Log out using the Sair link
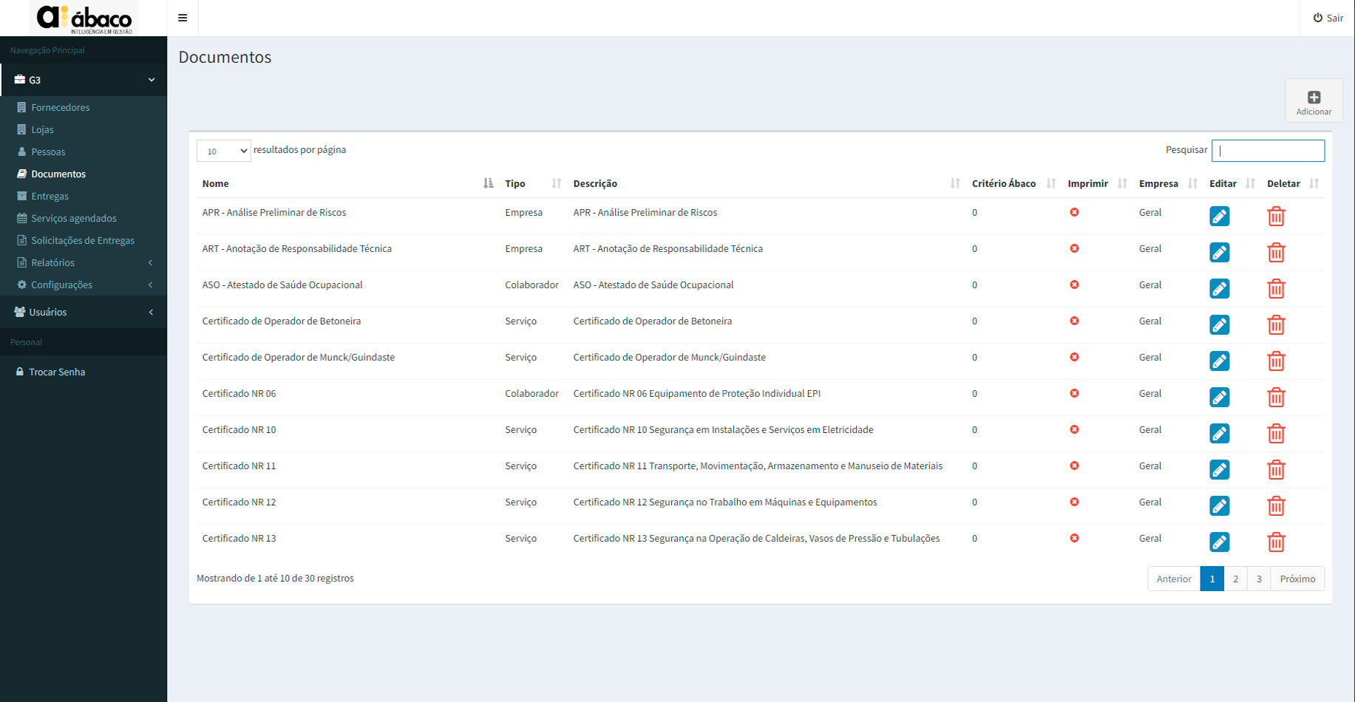The width and height of the screenshot is (1355, 702). (x=1328, y=18)
